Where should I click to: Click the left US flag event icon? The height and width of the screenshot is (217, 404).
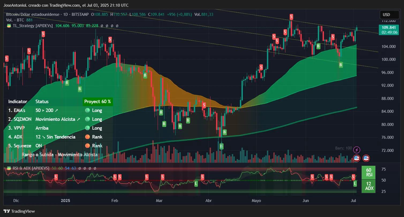(x=356, y=158)
